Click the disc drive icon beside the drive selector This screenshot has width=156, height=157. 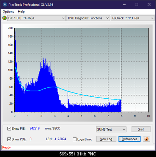pos(4,18)
